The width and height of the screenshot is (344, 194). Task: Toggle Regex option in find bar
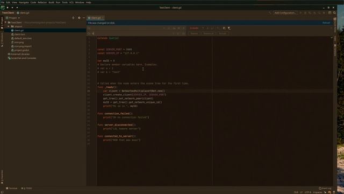[184, 28]
